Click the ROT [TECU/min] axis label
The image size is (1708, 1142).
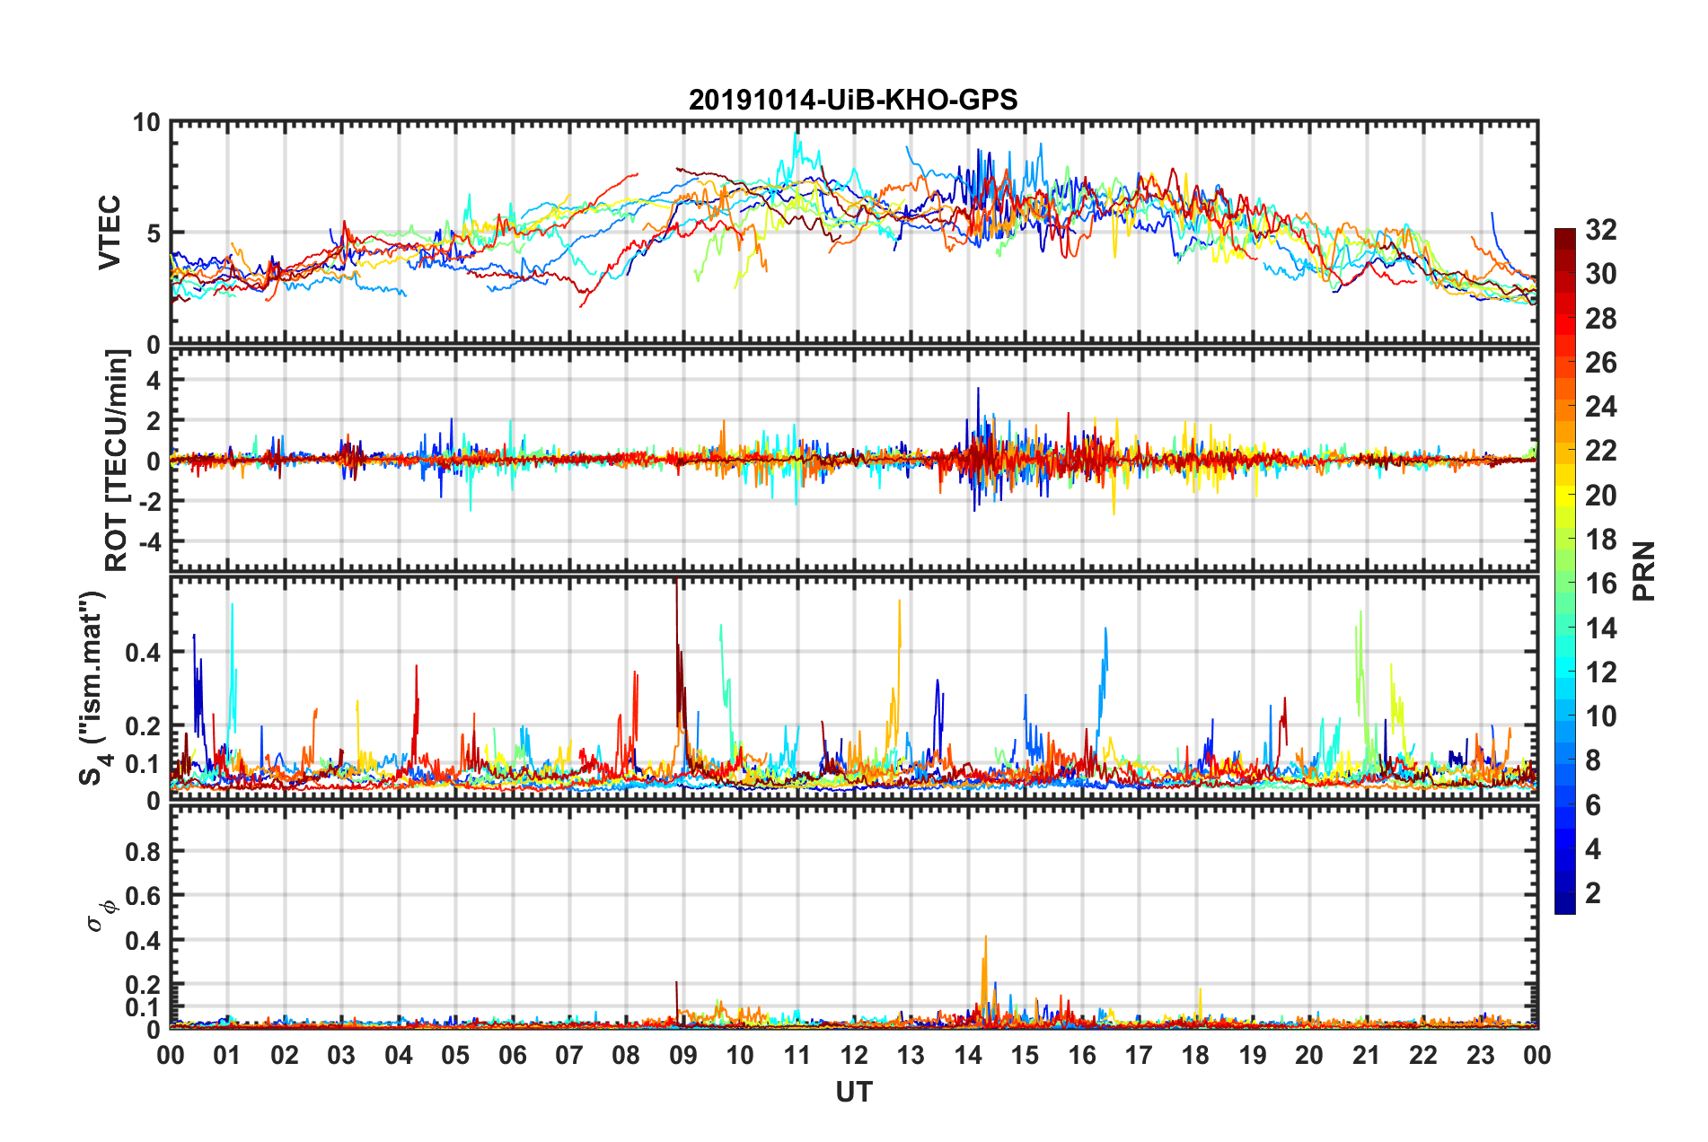pyautogui.click(x=117, y=461)
